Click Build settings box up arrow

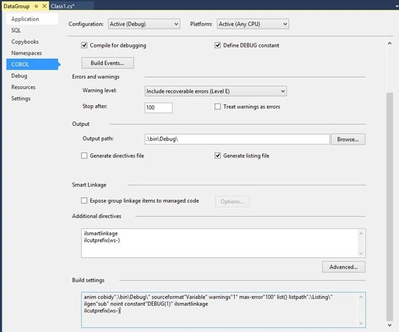coord(361,297)
